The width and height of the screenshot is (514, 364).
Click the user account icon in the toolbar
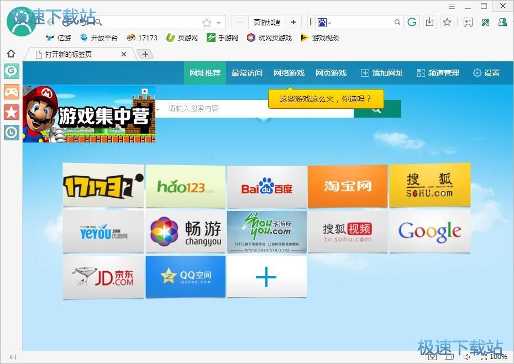click(x=502, y=22)
